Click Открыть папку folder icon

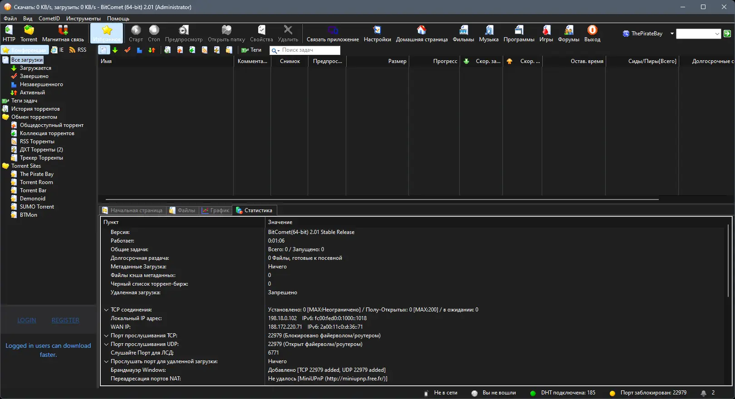click(x=226, y=33)
